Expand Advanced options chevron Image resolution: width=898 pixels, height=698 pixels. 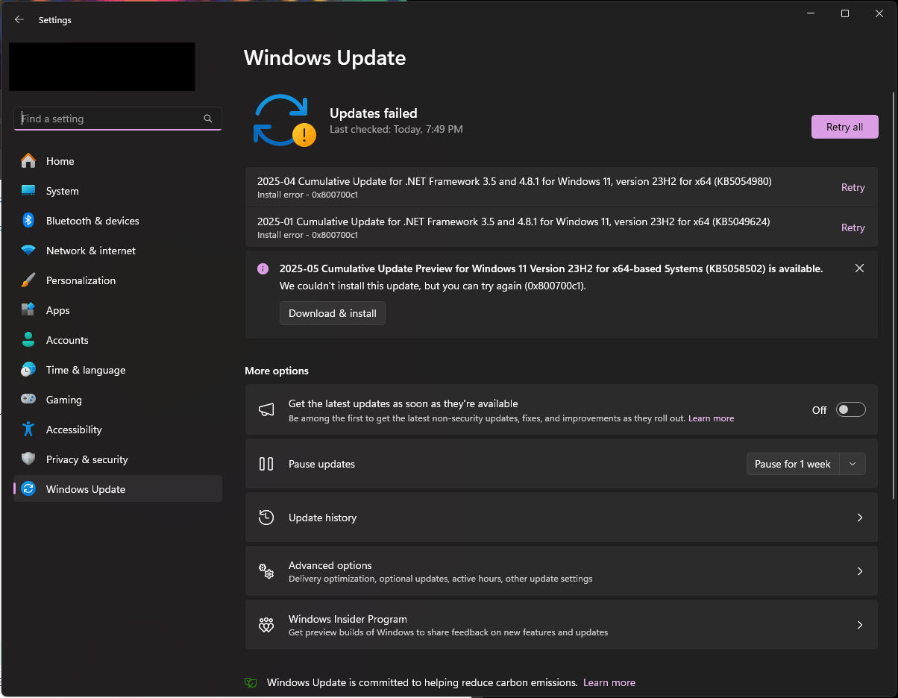pyautogui.click(x=860, y=571)
